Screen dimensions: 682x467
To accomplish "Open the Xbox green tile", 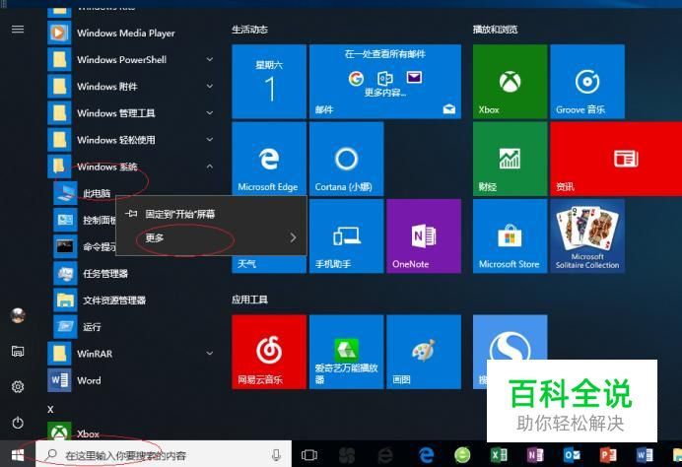I will [510, 82].
